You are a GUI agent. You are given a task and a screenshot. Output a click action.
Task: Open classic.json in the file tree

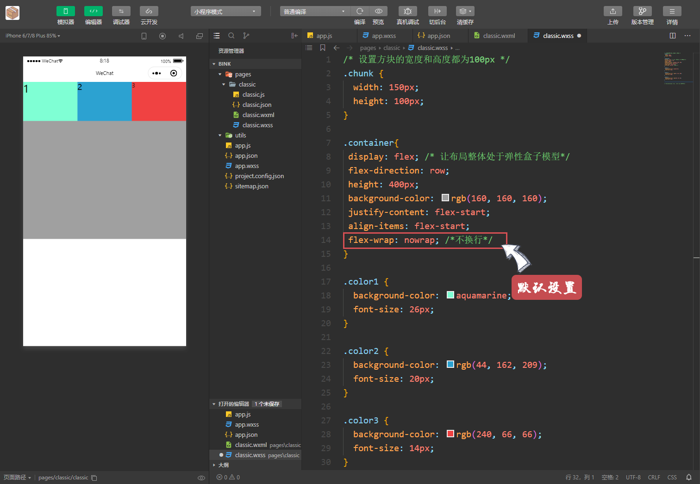point(257,105)
